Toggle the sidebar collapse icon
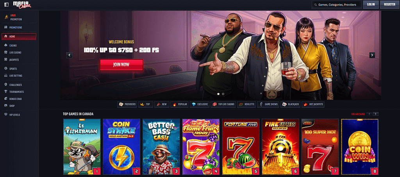Viewport: 400px width, 177px height. tap(7, 5)
